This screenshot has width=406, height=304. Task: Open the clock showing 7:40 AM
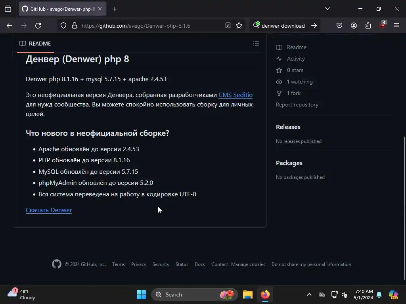364,294
